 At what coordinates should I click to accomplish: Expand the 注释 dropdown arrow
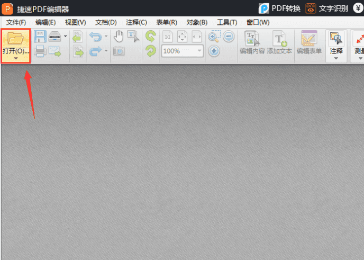coord(336,59)
